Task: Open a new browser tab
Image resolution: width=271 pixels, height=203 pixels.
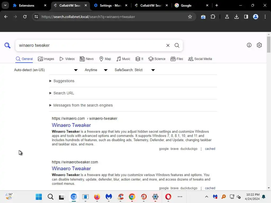Action: tap(217, 5)
